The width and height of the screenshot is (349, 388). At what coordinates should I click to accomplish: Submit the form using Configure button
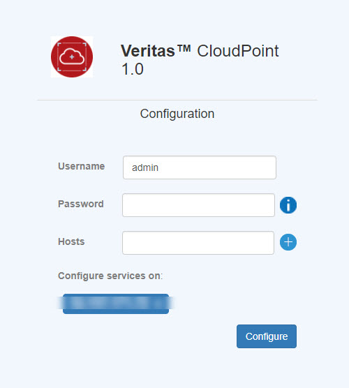pos(267,336)
